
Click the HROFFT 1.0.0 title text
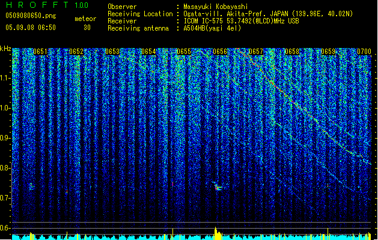pyautogui.click(x=47, y=5)
